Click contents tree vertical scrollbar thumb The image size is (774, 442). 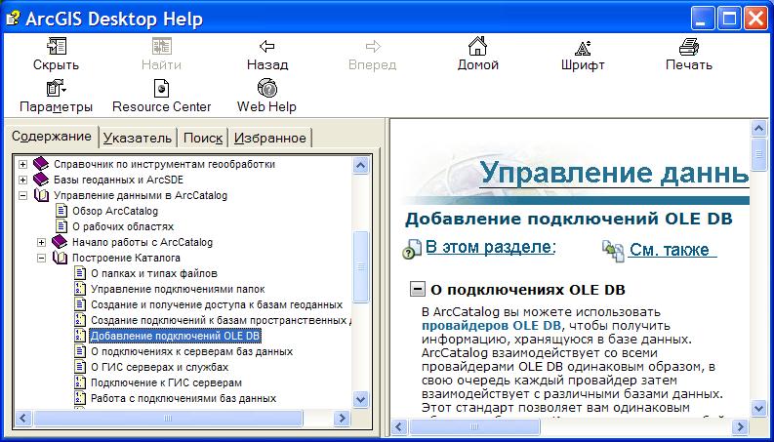point(361,266)
